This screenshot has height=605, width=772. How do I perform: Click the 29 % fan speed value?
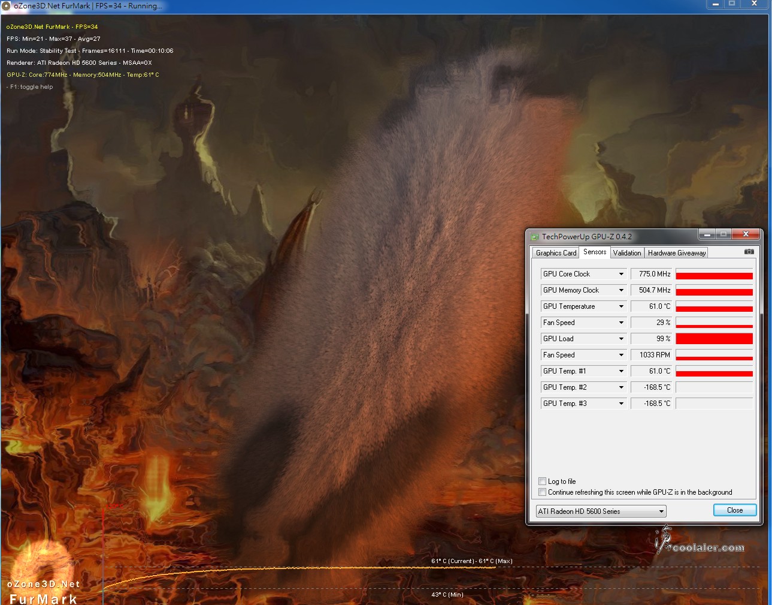651,323
